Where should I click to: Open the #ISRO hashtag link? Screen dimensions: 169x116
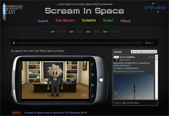point(117,66)
